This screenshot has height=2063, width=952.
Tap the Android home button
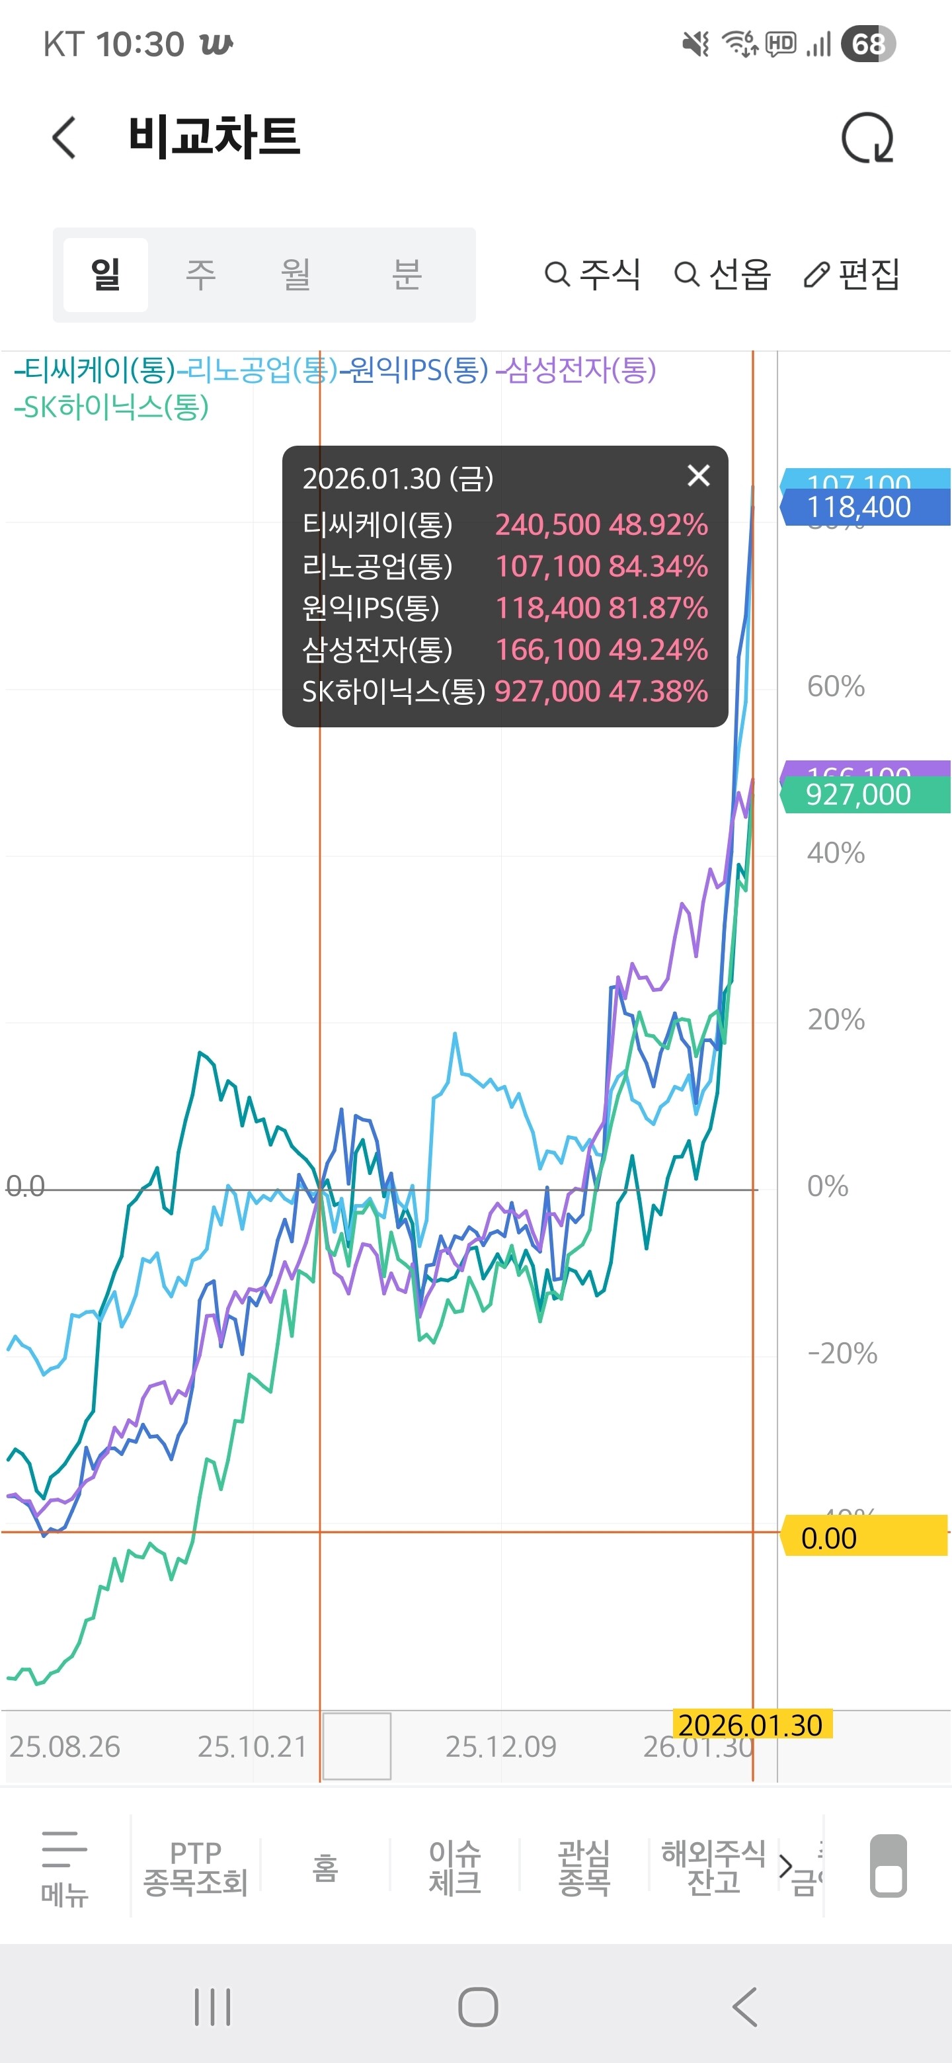pyautogui.click(x=478, y=2006)
